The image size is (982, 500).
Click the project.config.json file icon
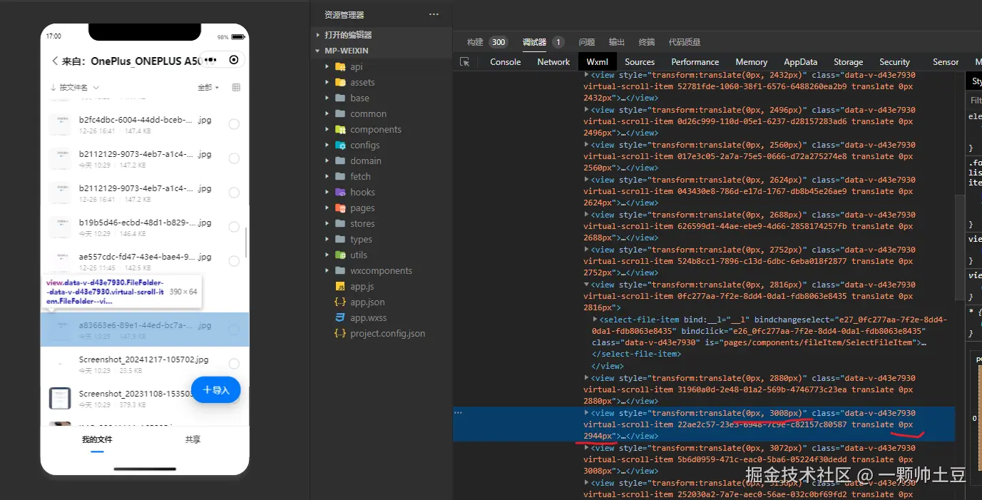(340, 334)
